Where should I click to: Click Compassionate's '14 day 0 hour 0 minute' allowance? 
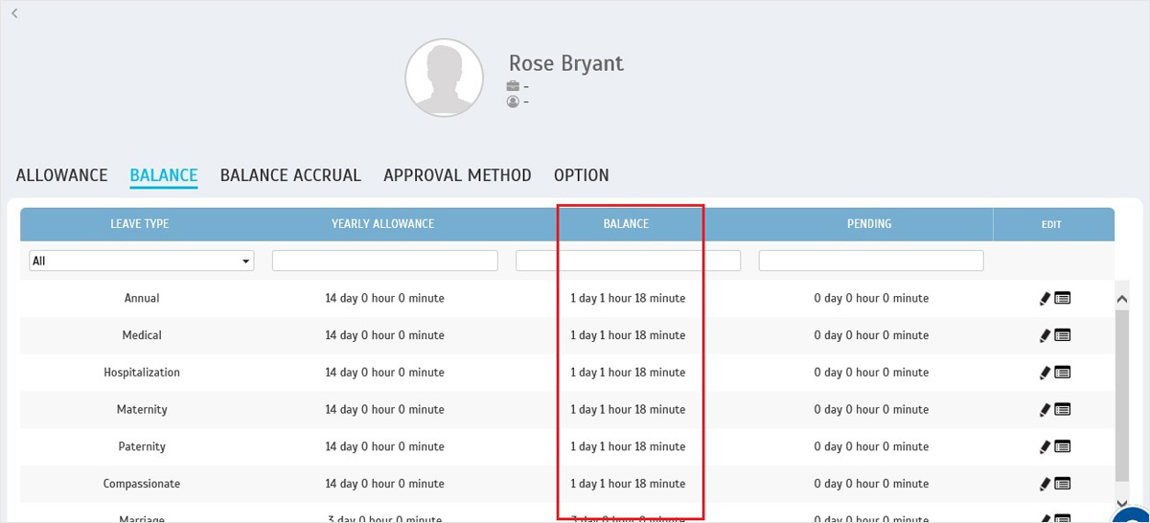point(384,485)
